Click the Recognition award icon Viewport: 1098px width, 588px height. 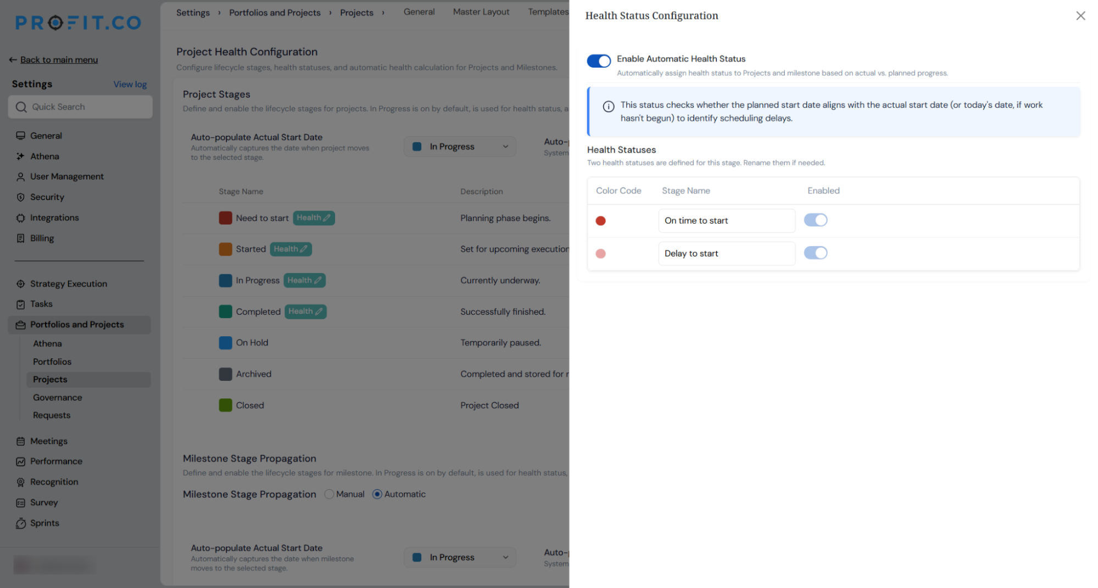(20, 482)
